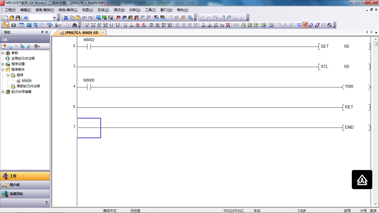Click the combo box in standard toolbar
This screenshot has height=213, width=379.
pyautogui.click(x=42, y=18)
